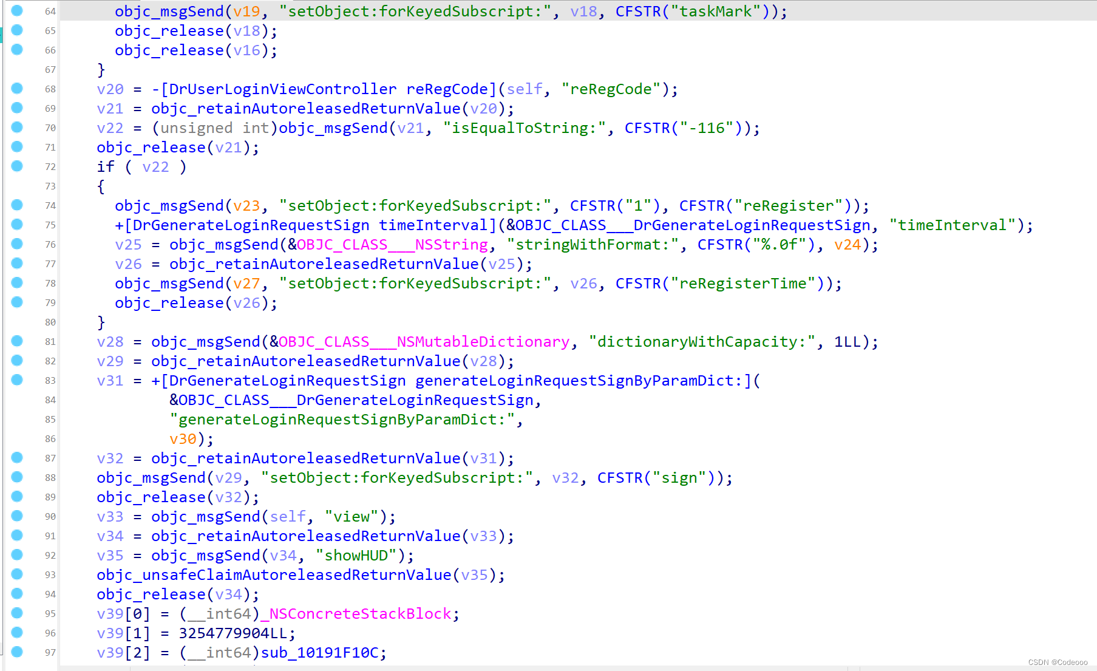Select variable v19 on line 64
Viewport: 1097px width, 671px height.
pyautogui.click(x=246, y=12)
